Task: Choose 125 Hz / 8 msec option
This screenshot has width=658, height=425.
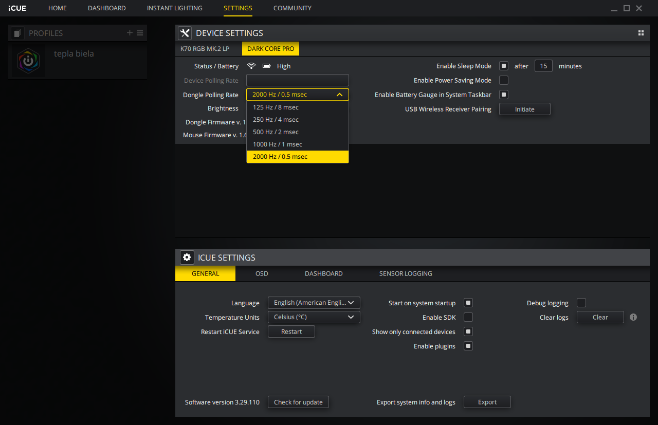Action: 298,107
